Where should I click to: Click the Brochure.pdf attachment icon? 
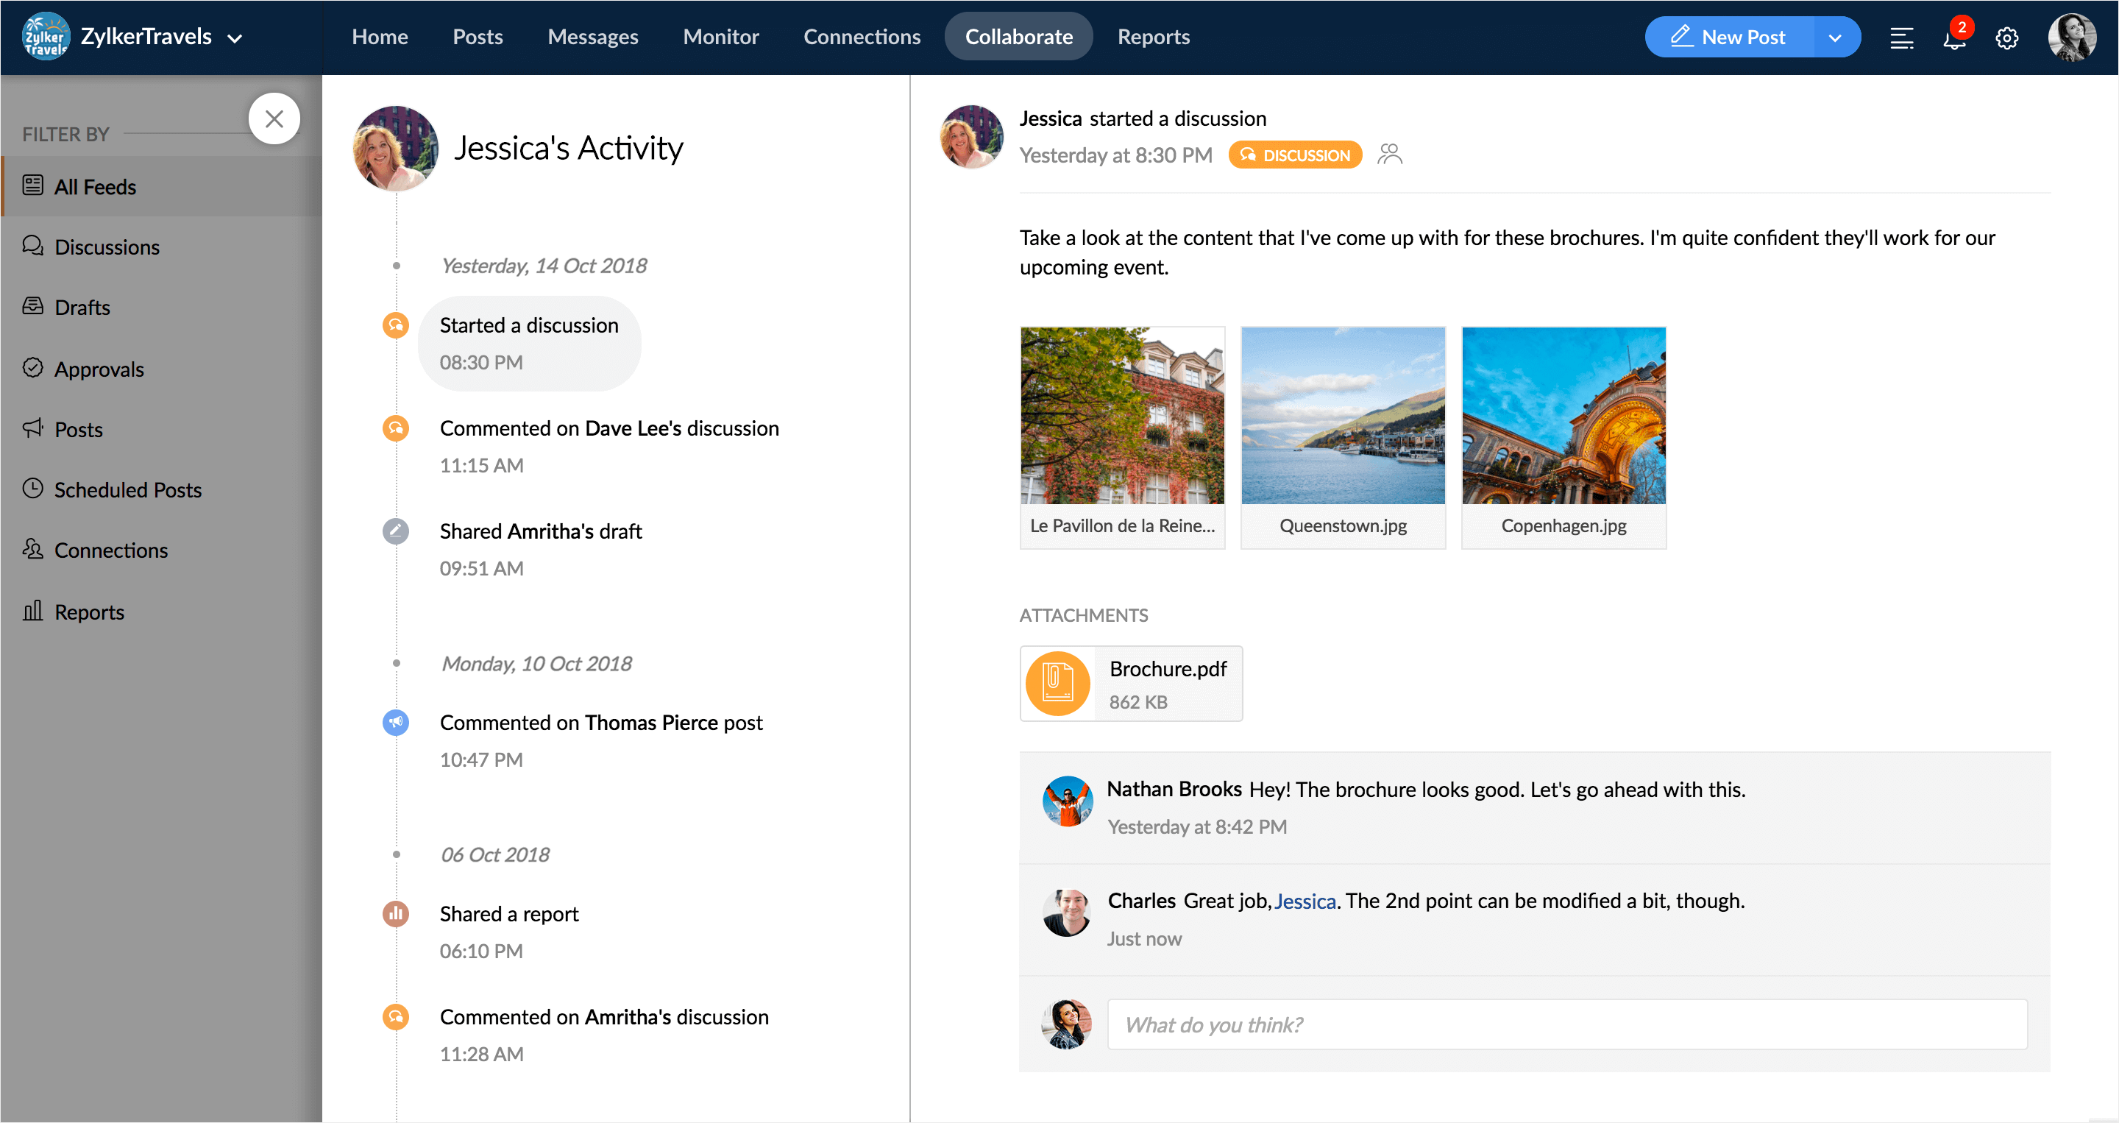click(x=1058, y=683)
